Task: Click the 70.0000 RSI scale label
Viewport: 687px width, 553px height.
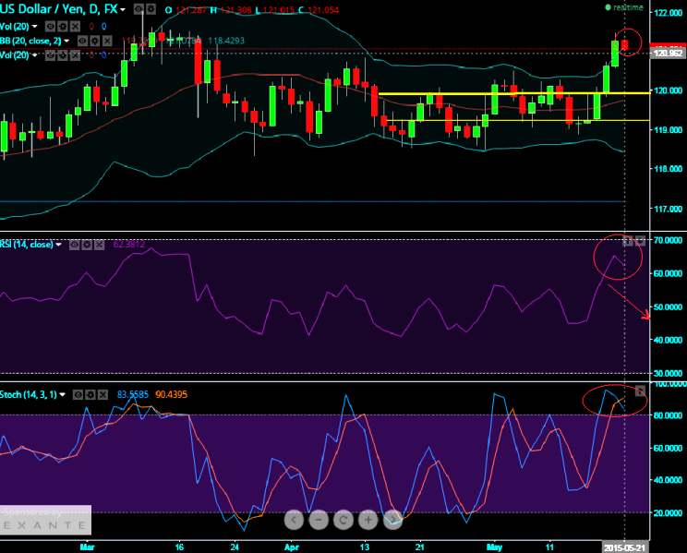Action: [668, 240]
